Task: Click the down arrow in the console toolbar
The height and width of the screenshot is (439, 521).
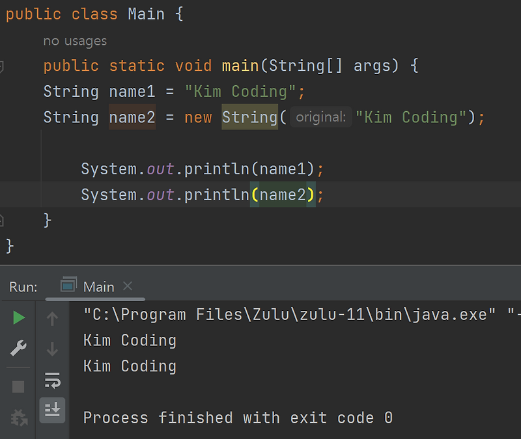Action: coord(52,349)
